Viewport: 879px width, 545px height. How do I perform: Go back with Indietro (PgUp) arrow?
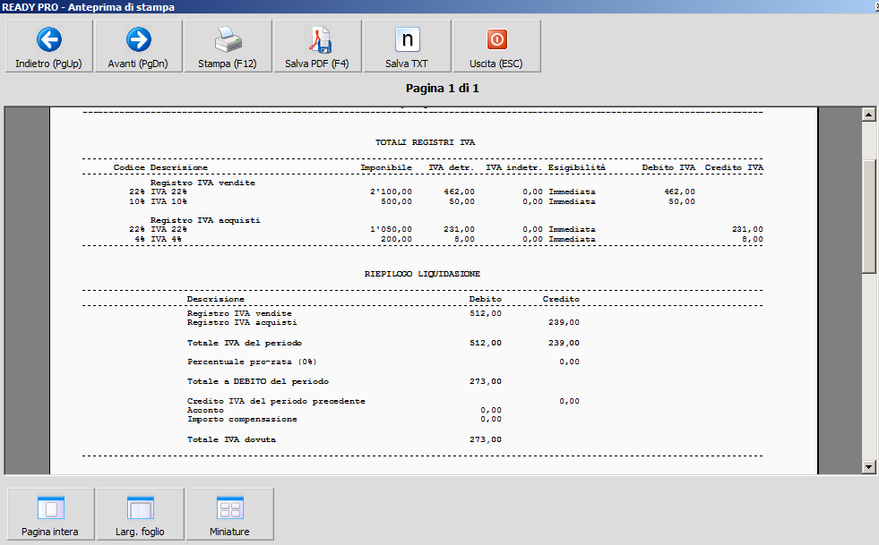click(48, 47)
